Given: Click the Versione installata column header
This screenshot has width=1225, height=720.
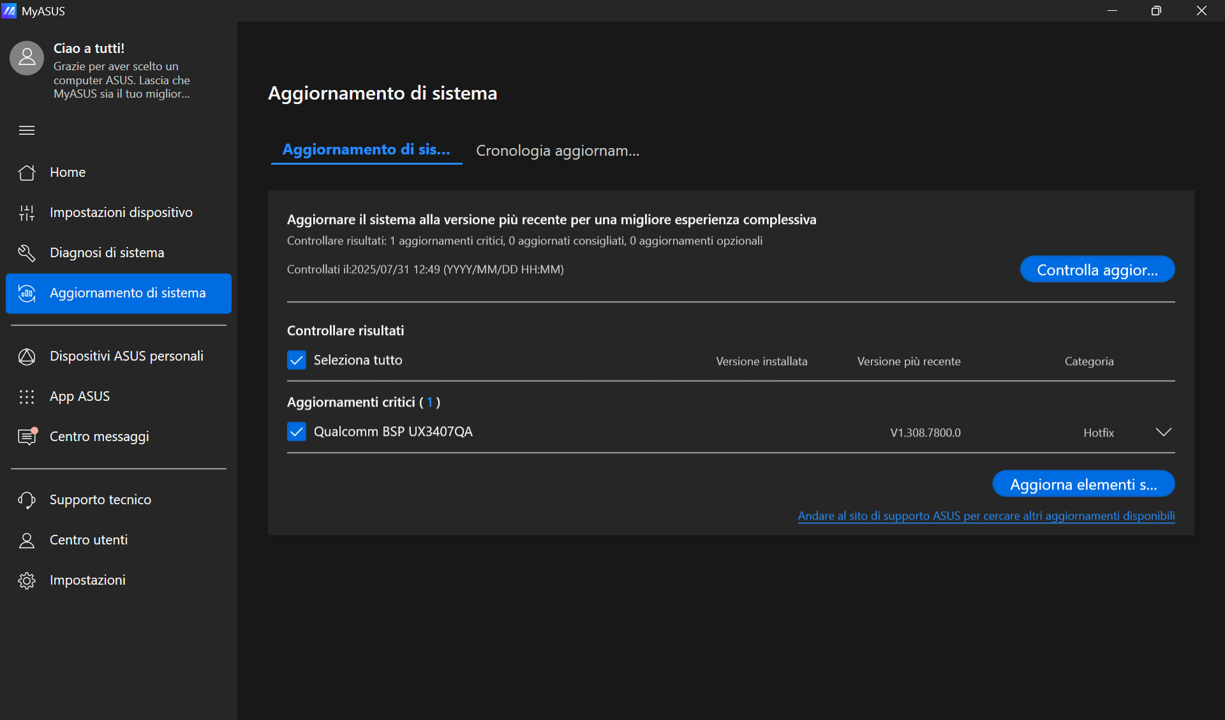Looking at the screenshot, I should coord(761,361).
